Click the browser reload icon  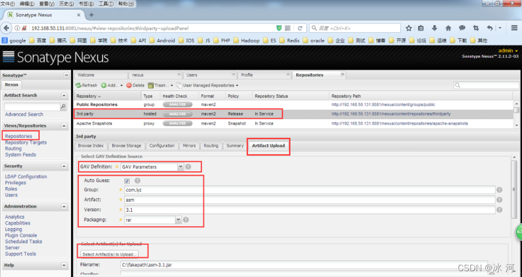[x=300, y=29]
